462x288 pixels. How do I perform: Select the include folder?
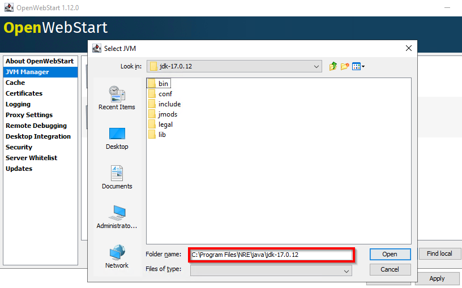(x=164, y=104)
